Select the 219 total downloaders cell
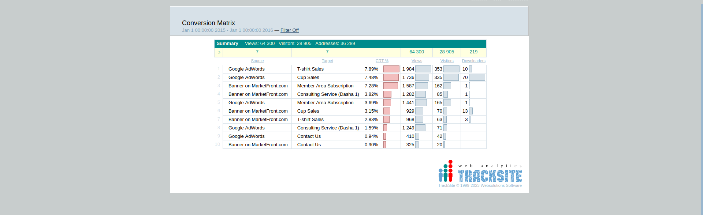 [473, 52]
